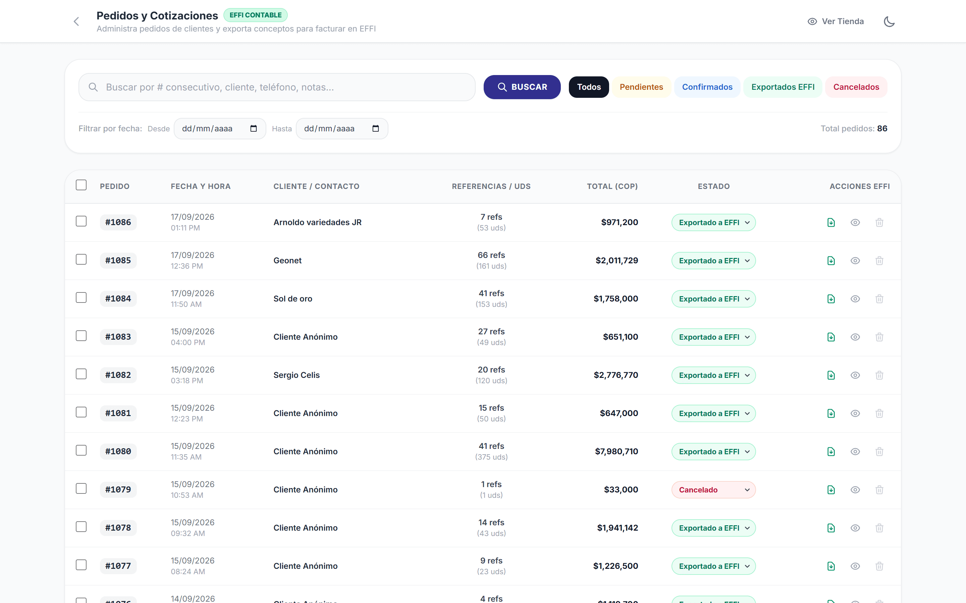The height and width of the screenshot is (603, 966).
Task: View details of order #1081
Action: (x=855, y=414)
